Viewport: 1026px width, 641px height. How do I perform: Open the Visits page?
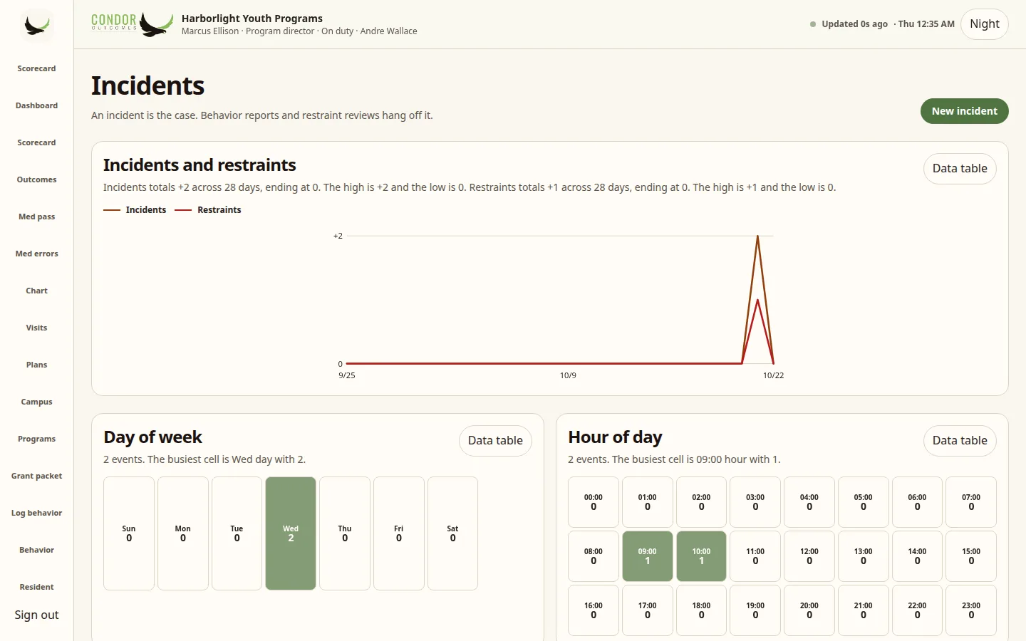[37, 328]
